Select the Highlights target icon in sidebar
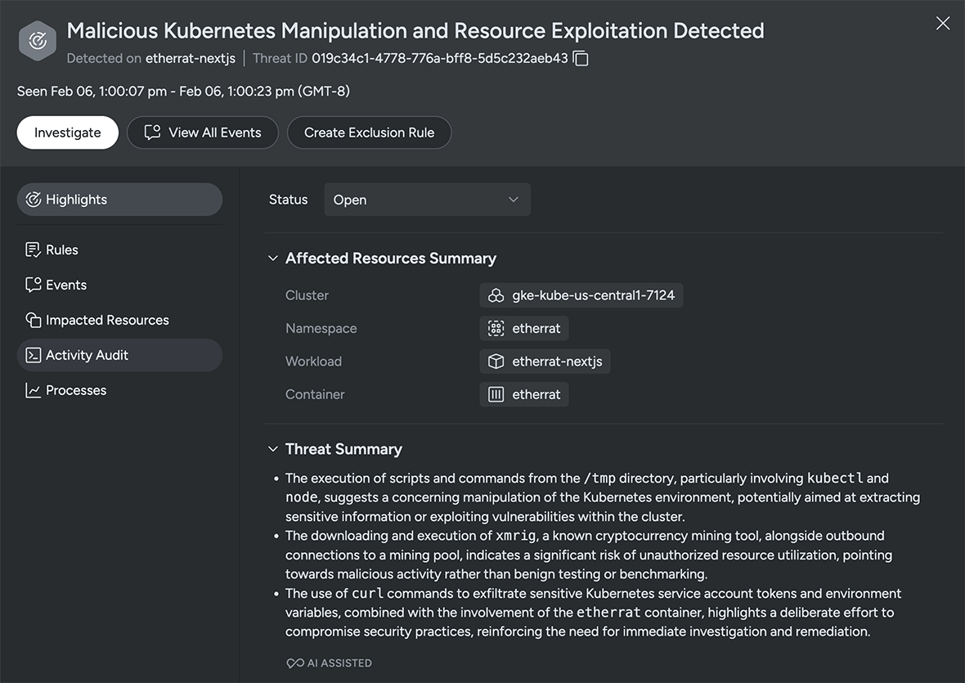Screen dimensions: 965x683 (33, 199)
